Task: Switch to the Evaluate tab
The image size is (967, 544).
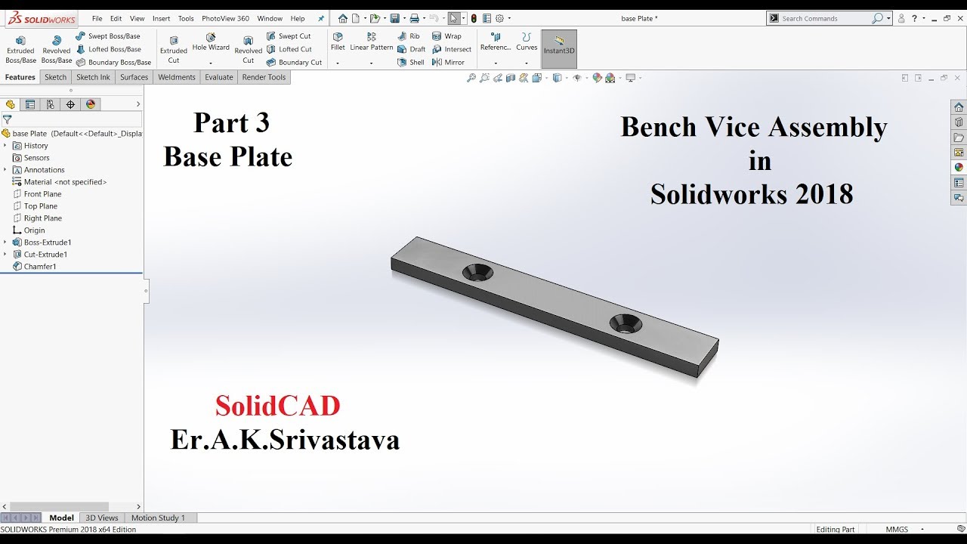Action: [219, 77]
